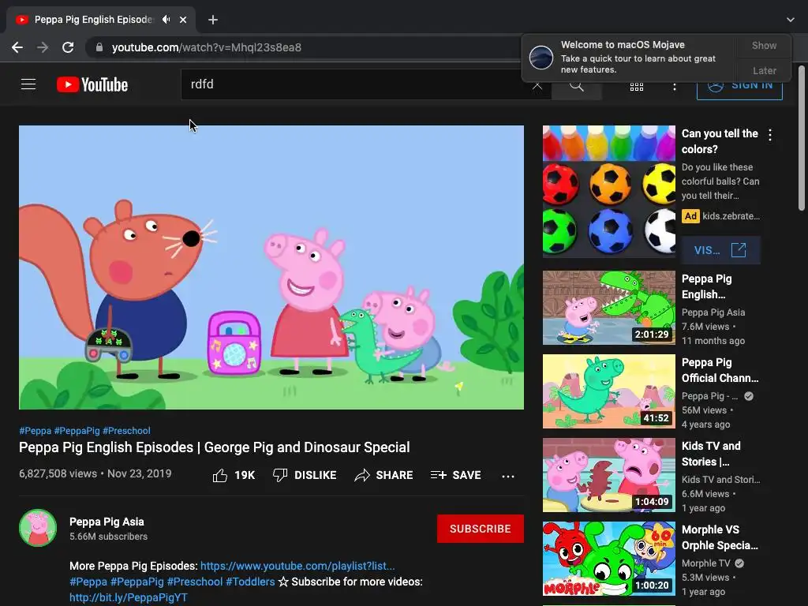Open a new browser tab
The height and width of the screenshot is (606, 808).
click(x=213, y=20)
